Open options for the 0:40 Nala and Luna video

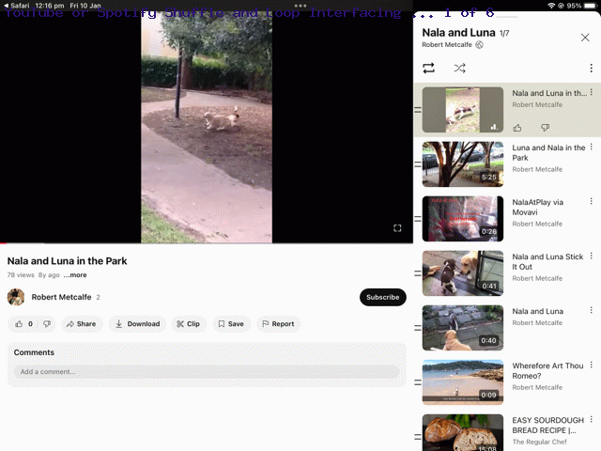592,310
